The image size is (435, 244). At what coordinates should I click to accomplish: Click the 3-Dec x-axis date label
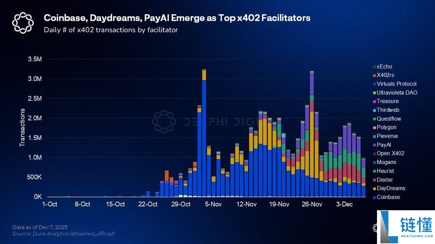344,204
